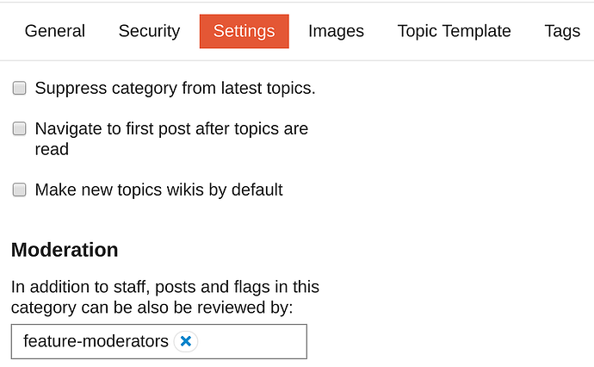This screenshot has width=594, height=367.
Task: Remove the feature-moderators group with the X icon
Action: pos(186,341)
